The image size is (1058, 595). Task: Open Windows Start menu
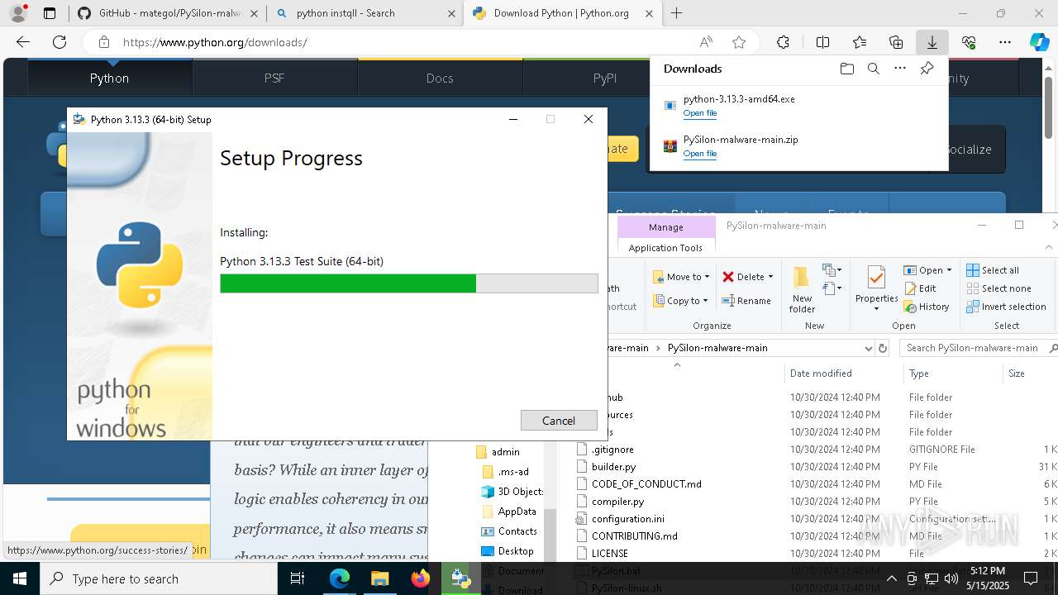(x=20, y=578)
